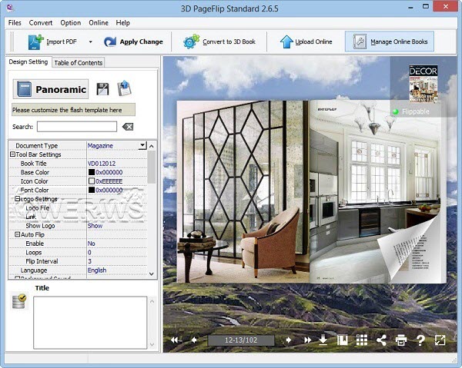Click the download icon in viewer toolbar
Viewport: 462px width, 368px height.
tap(323, 340)
